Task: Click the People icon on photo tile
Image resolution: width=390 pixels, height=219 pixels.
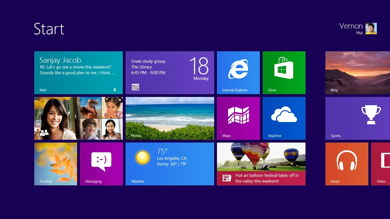Action: tap(44, 133)
